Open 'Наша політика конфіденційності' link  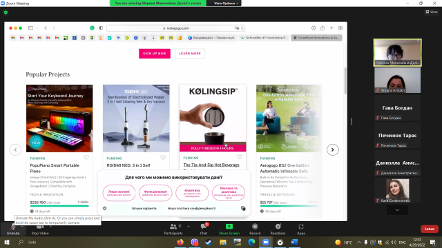(x=192, y=208)
